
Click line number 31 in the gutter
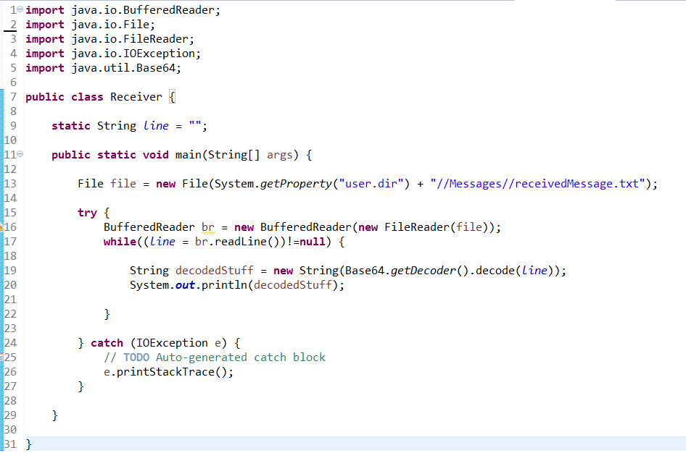pyautogui.click(x=10, y=444)
